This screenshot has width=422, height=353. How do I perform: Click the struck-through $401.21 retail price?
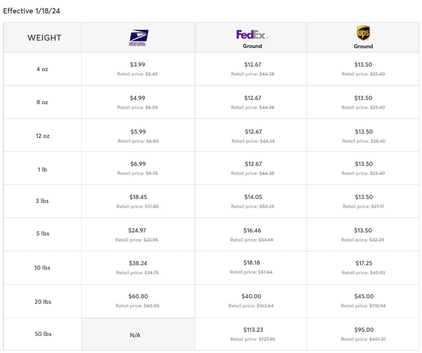(377, 339)
